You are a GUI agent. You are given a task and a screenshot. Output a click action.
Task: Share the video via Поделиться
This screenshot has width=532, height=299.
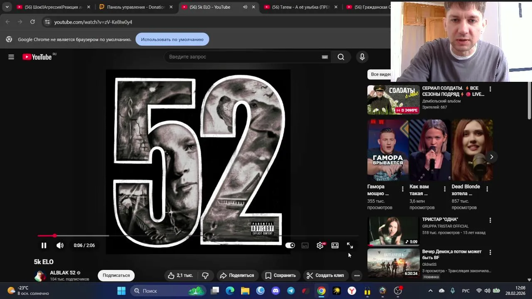tap(237, 275)
